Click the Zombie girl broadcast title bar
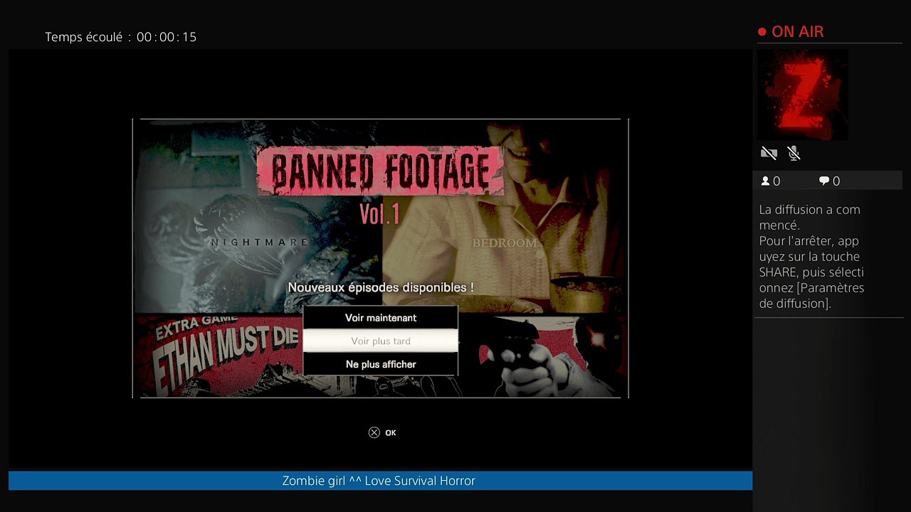Screen dimensions: 911x512 point(380,481)
